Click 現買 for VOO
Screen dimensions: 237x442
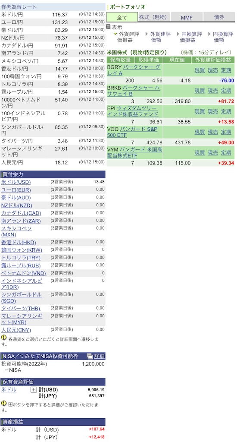[x=200, y=132]
